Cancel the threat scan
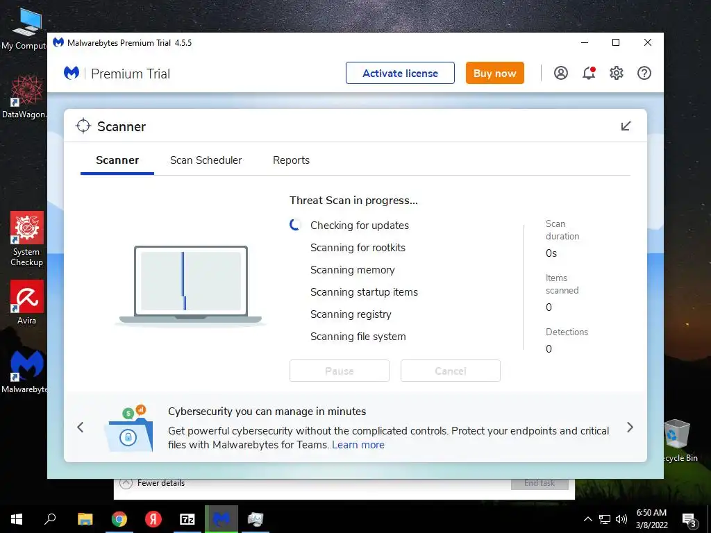Image resolution: width=711 pixels, height=533 pixels. 450,371
